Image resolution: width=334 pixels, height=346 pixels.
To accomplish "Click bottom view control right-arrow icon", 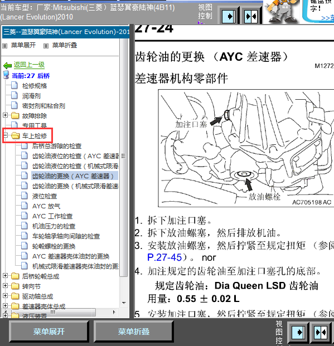I will 298,332.
